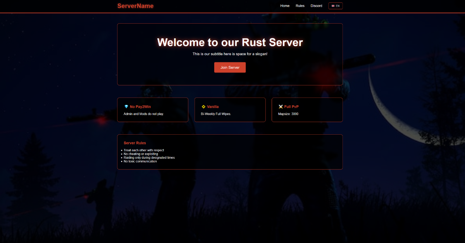
Task: Open the Home navigation item
Action: pos(285,6)
